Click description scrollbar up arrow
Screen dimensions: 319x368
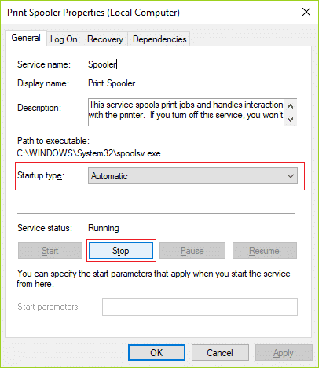point(290,106)
